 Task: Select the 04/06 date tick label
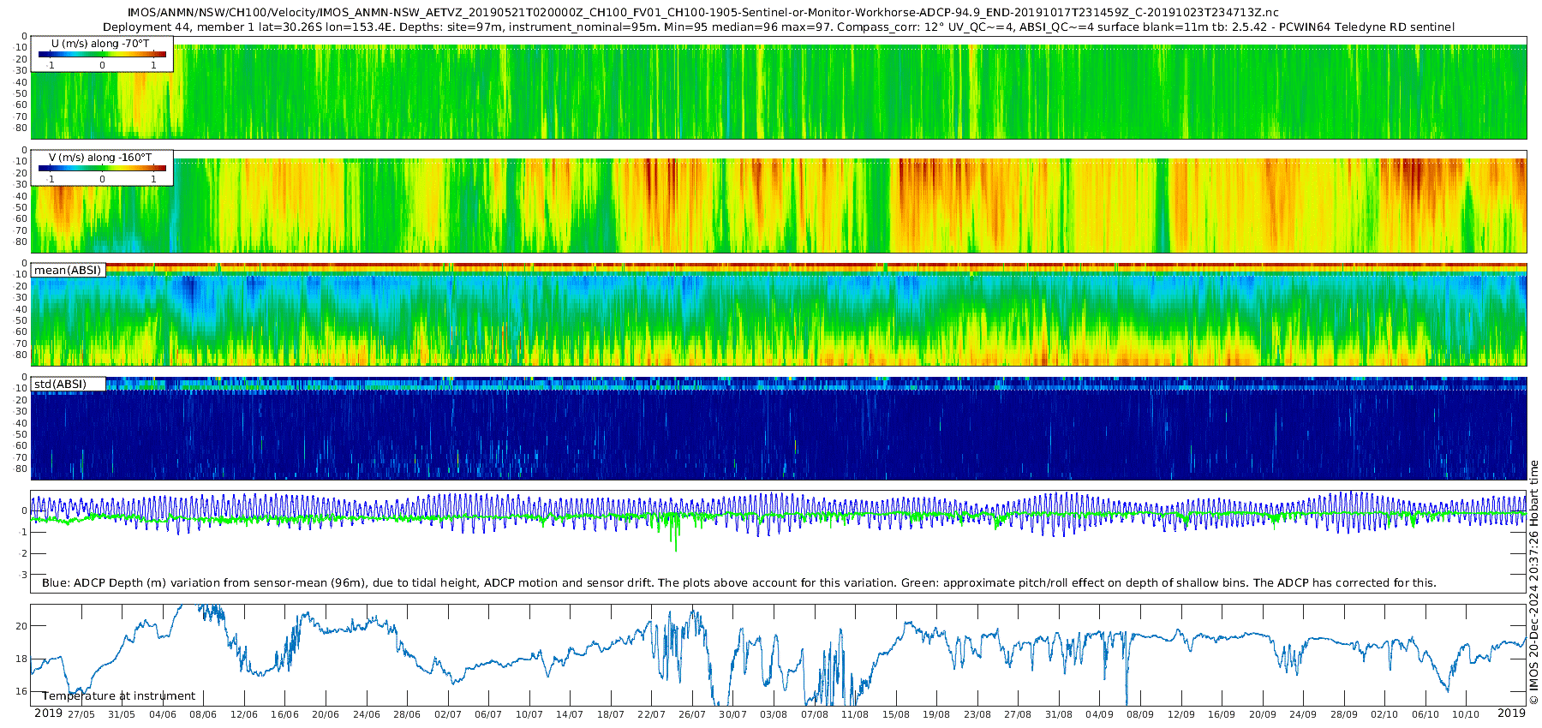[x=163, y=714]
